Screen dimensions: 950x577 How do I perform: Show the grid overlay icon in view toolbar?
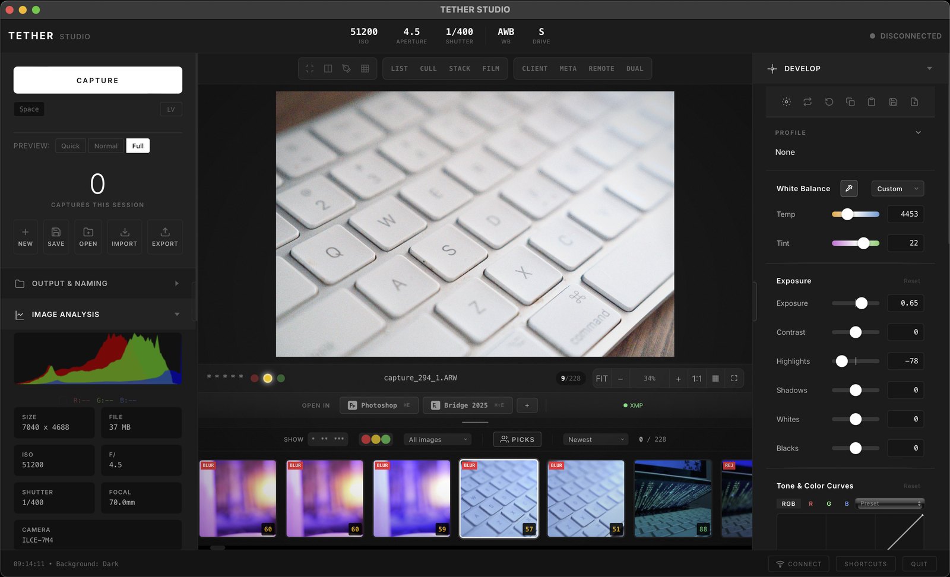365,69
